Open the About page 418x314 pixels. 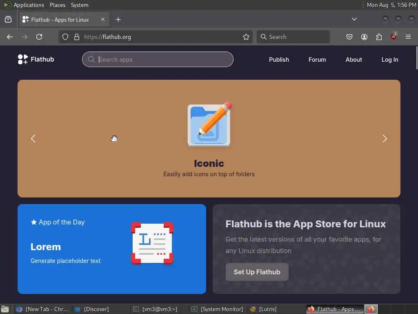click(354, 60)
